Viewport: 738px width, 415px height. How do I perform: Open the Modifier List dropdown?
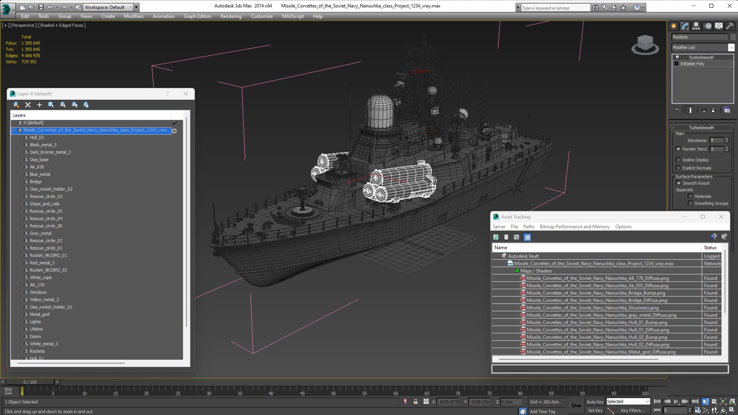731,47
